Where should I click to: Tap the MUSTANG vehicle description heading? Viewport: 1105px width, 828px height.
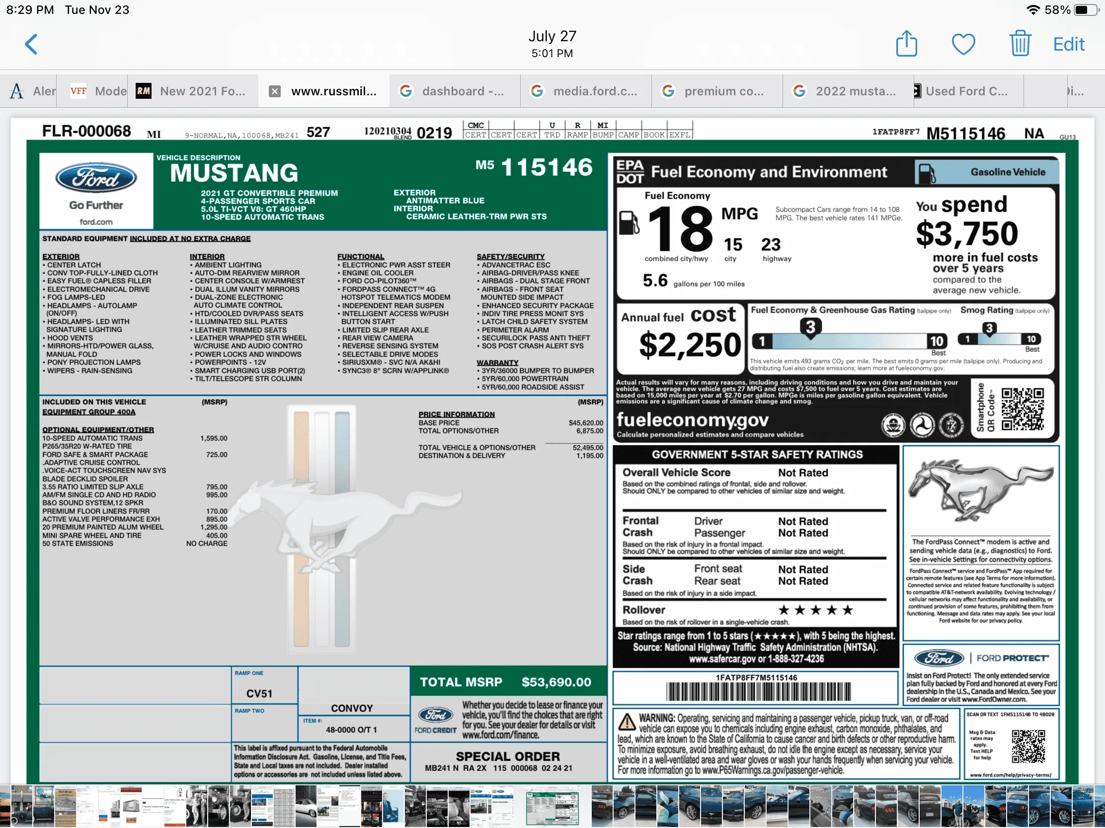234,173
